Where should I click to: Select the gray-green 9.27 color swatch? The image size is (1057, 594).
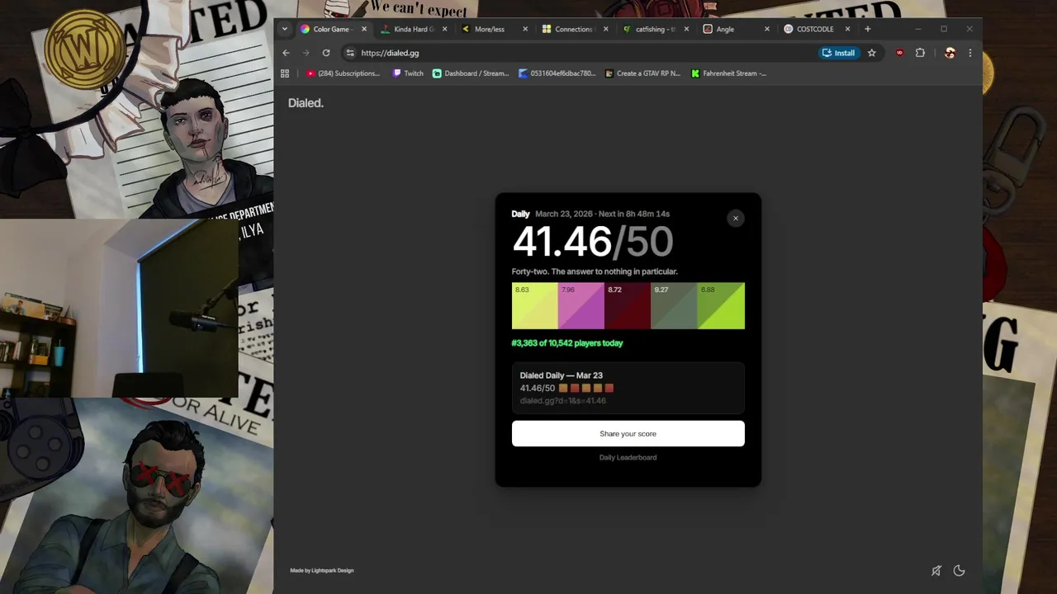[x=674, y=306]
